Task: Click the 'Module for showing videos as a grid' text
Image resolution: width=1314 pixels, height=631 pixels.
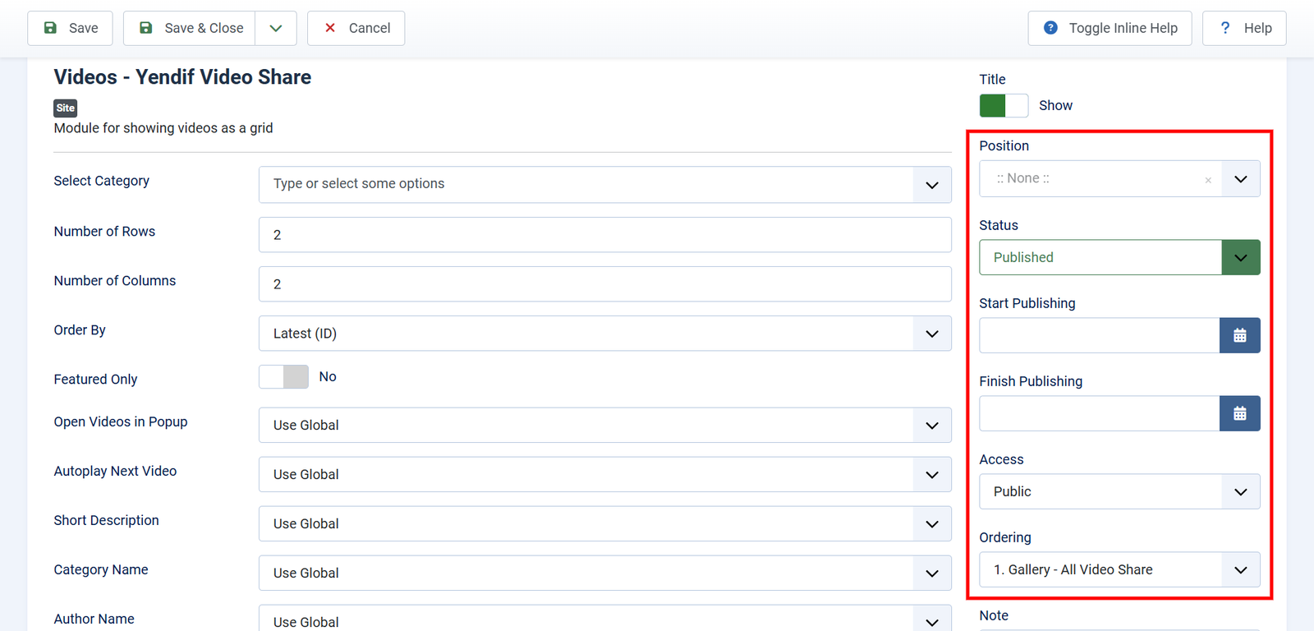Action: click(163, 128)
